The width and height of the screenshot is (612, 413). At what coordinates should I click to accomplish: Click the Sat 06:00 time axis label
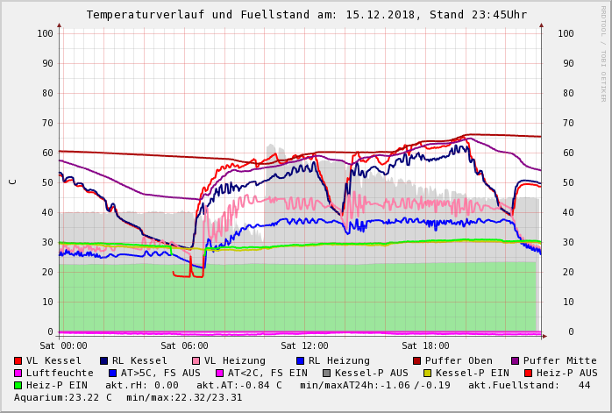(x=184, y=345)
